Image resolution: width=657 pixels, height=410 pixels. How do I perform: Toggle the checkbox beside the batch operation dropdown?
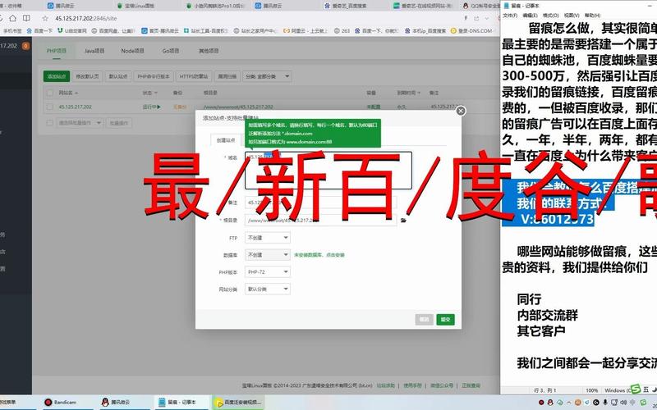(x=50, y=123)
